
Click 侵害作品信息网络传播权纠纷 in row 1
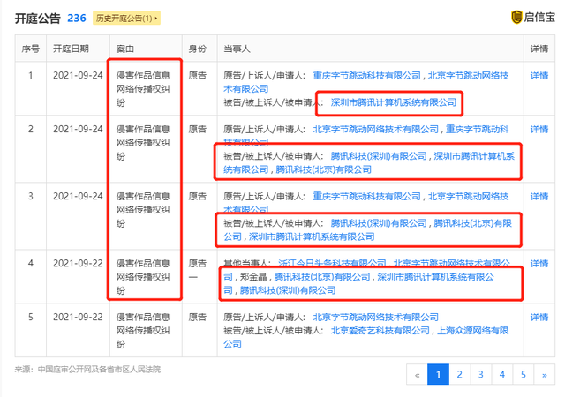[143, 89]
